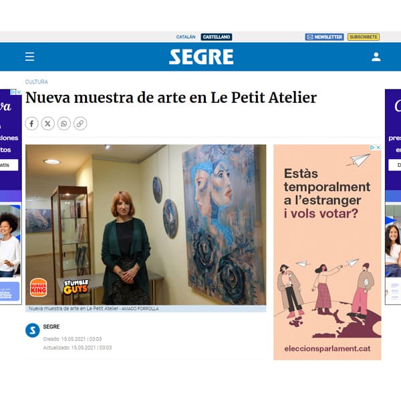401x401 pixels.
Task: Open the Cultura section link
Action: coord(37,82)
